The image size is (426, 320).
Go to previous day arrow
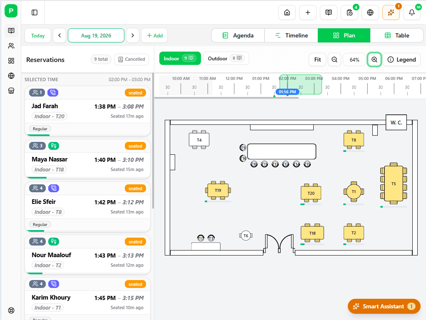(59, 36)
